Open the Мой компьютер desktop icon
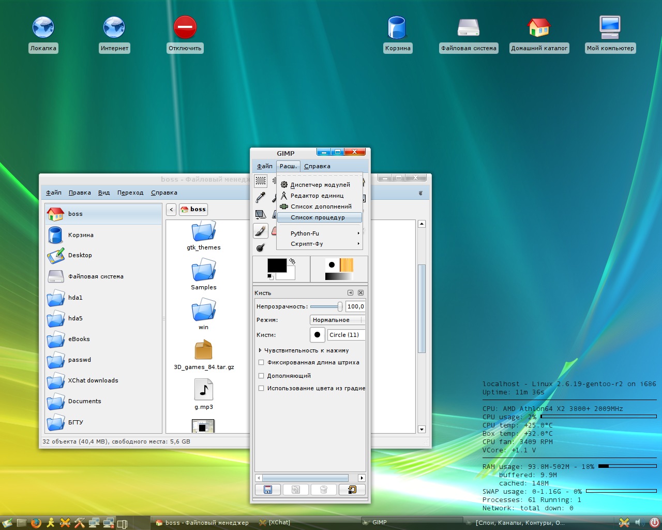 pyautogui.click(x=610, y=34)
